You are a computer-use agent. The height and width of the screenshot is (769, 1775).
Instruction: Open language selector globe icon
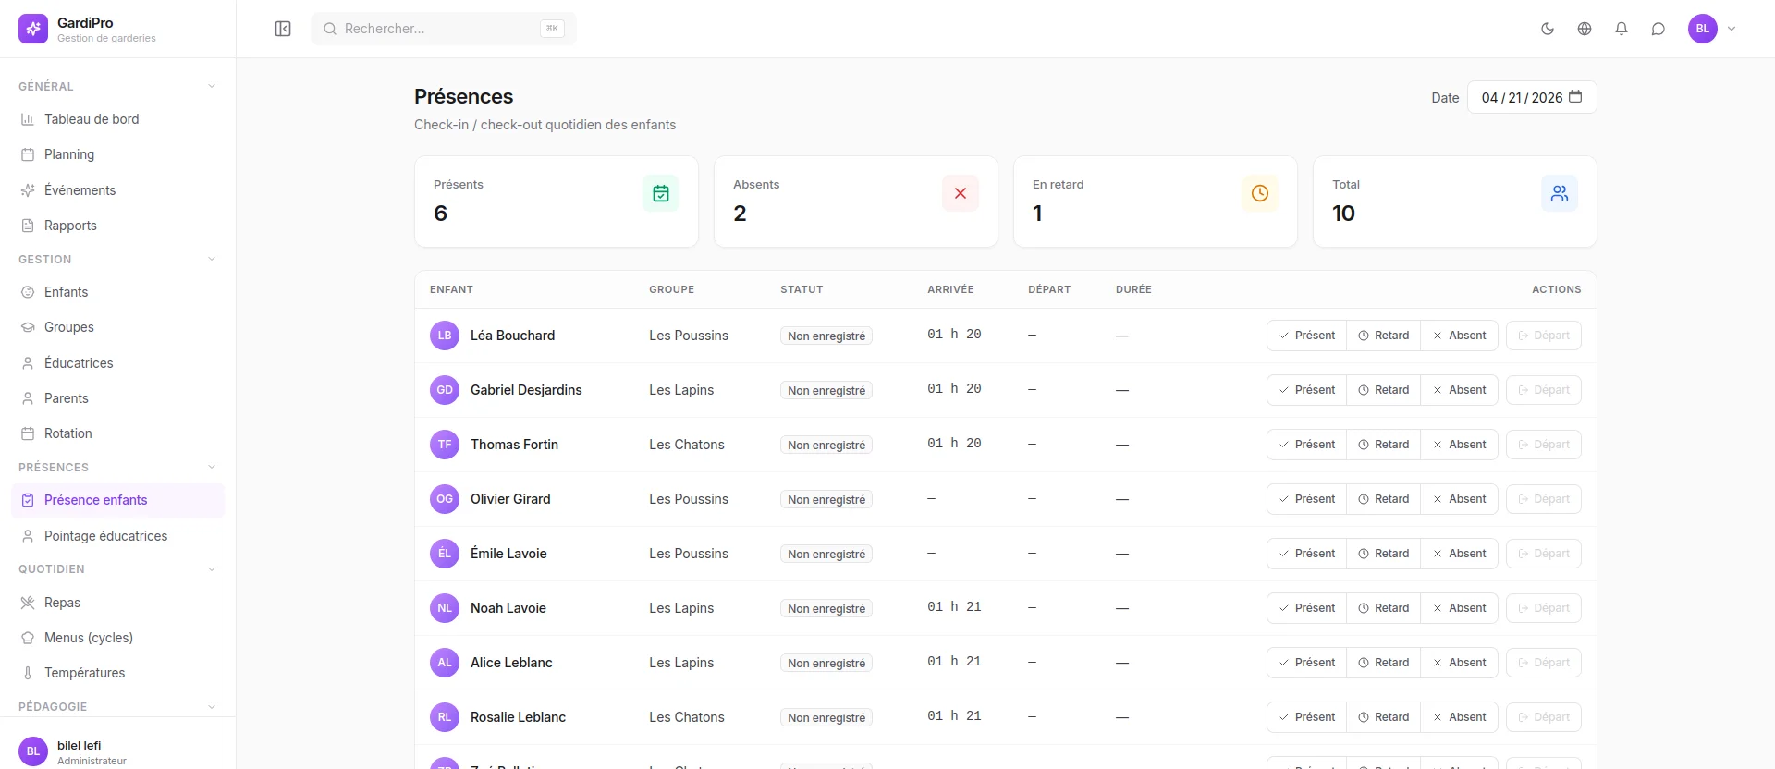(x=1585, y=29)
